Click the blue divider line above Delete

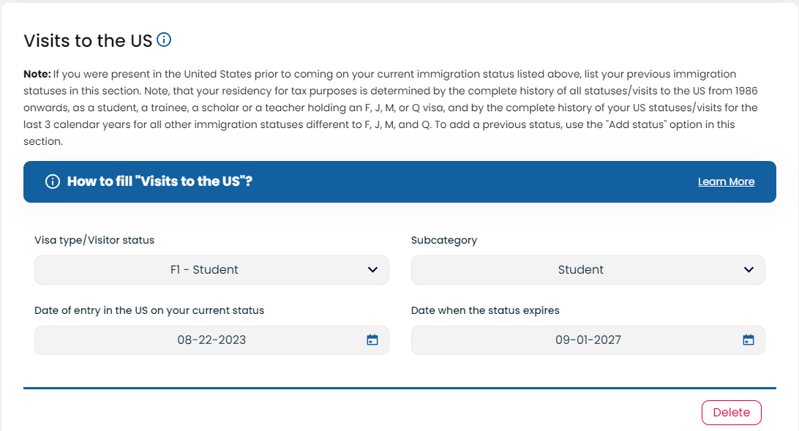point(399,389)
